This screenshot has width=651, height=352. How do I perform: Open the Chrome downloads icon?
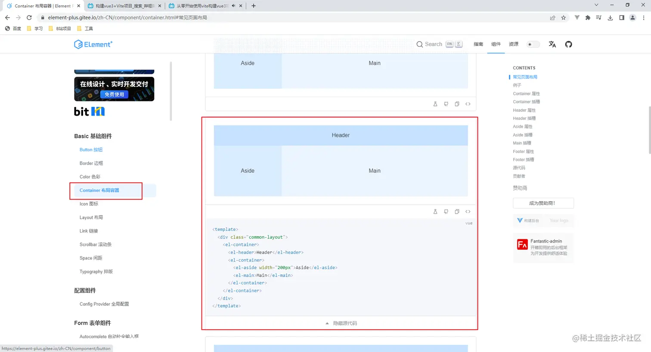pos(610,18)
